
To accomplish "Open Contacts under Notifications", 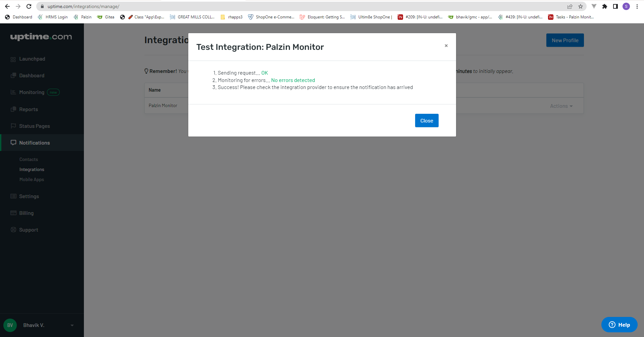I will pyautogui.click(x=29, y=160).
